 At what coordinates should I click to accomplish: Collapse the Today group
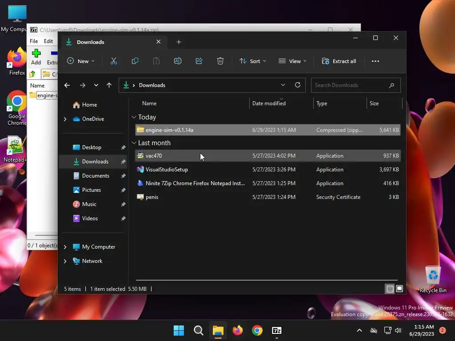[x=134, y=117]
